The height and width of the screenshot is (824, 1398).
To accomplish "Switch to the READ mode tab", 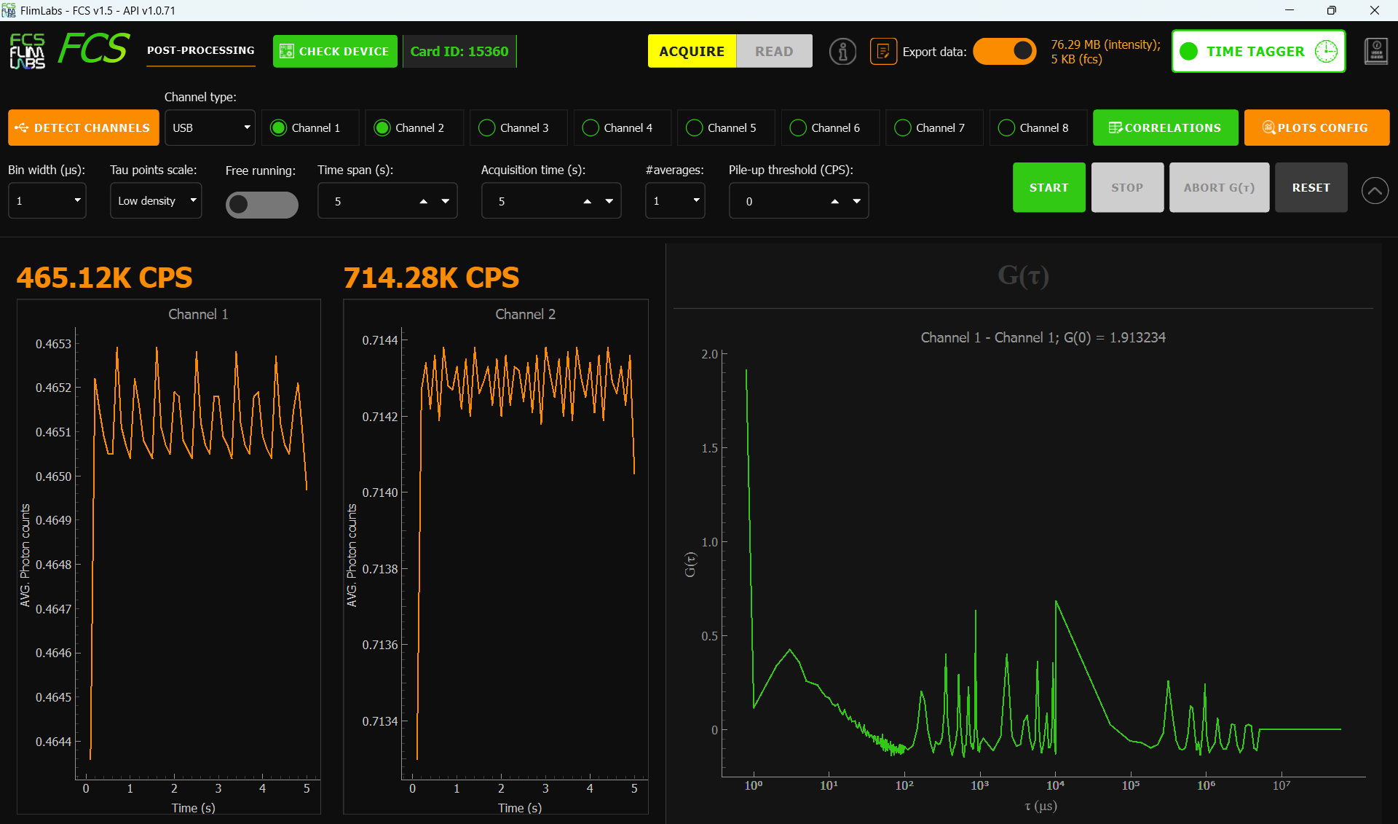I will 773,52.
